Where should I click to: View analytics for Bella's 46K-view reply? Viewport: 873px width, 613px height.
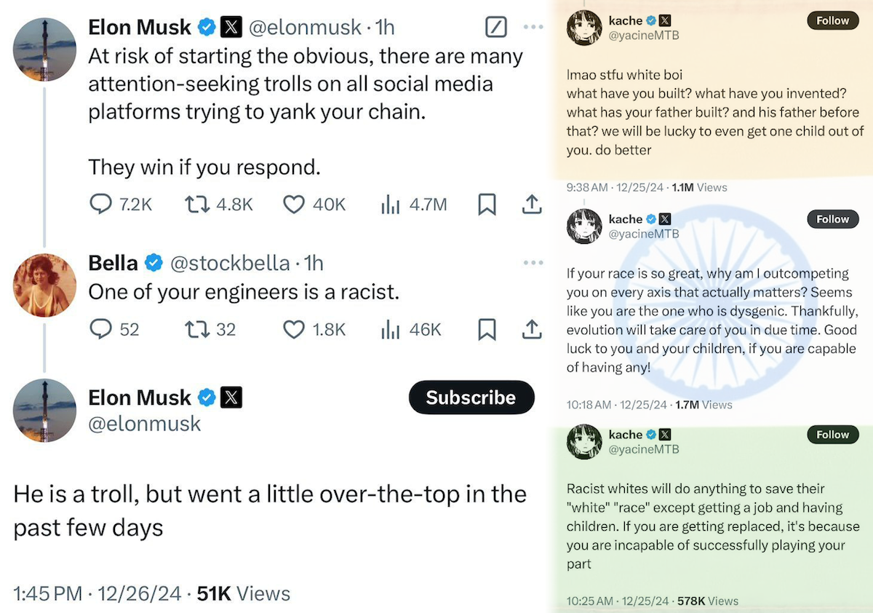click(x=391, y=330)
